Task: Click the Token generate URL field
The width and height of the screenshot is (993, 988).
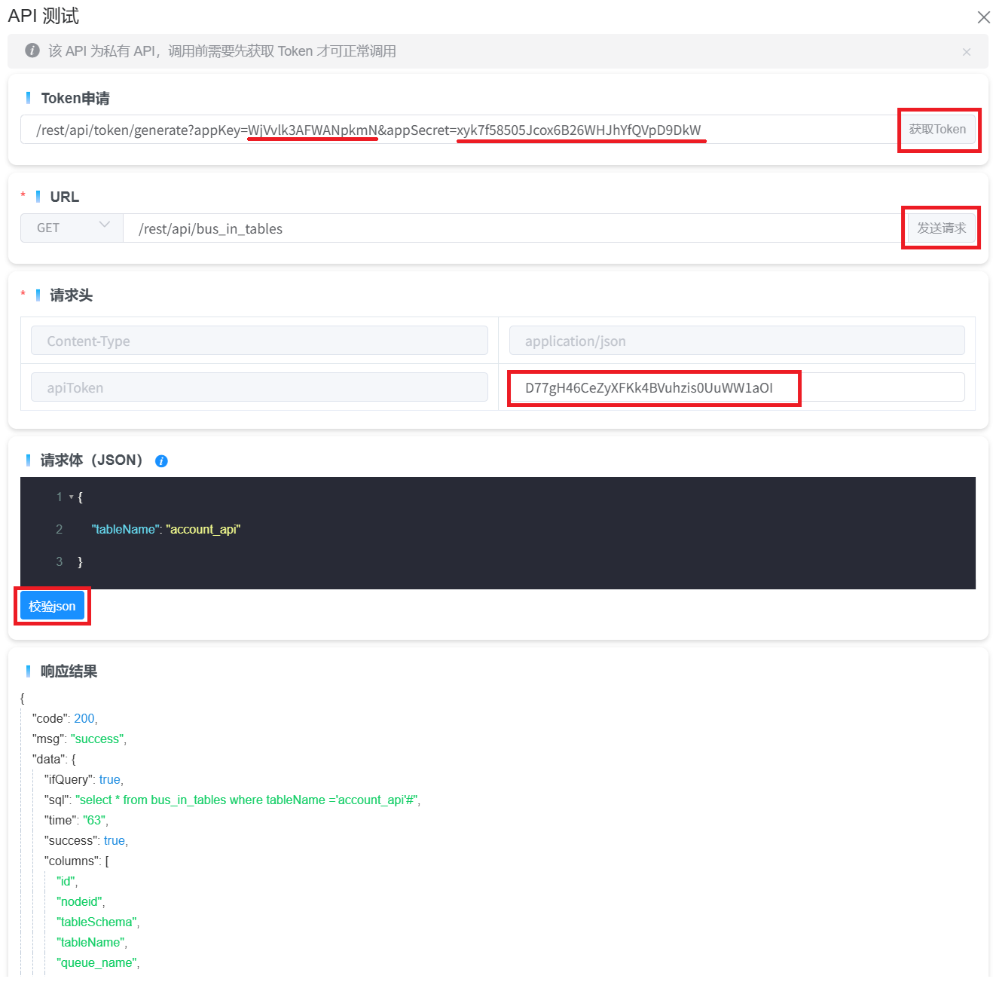Action: 452,130
